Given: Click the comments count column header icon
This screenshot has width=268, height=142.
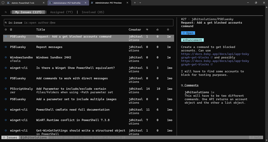Looking at the screenshot, I should pyautogui.click(x=147, y=30).
